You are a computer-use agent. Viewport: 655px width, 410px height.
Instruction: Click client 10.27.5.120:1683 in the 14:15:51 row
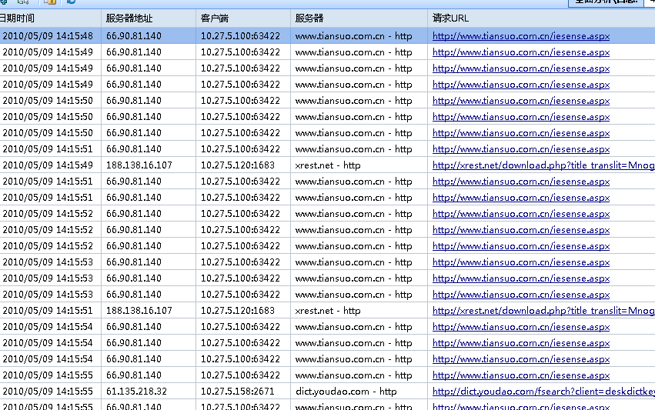pyautogui.click(x=238, y=311)
